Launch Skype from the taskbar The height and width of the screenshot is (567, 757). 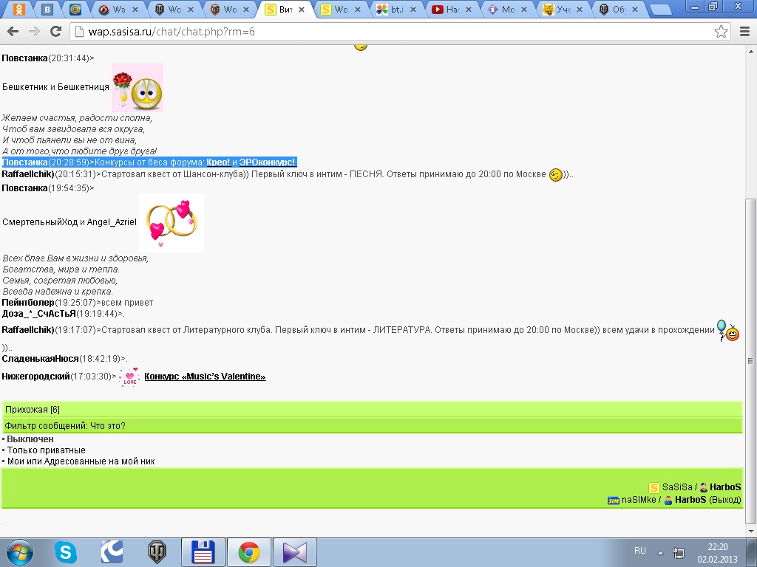pos(65,551)
